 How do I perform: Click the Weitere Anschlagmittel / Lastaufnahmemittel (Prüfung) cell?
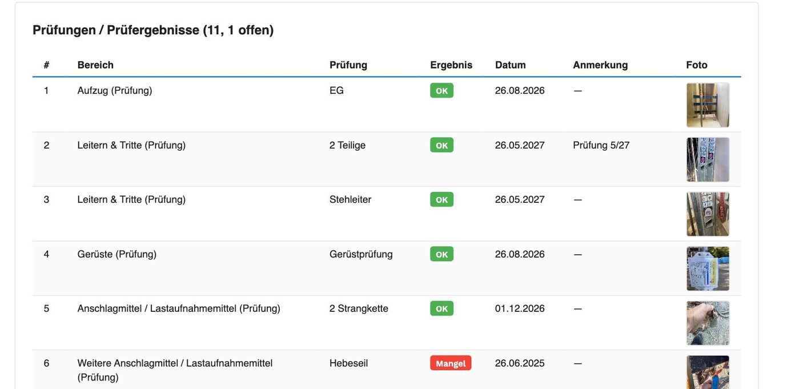click(175, 370)
